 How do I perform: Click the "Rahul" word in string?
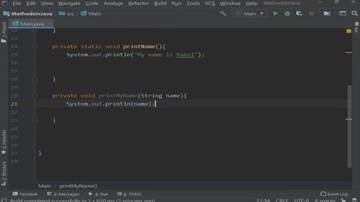(185, 55)
